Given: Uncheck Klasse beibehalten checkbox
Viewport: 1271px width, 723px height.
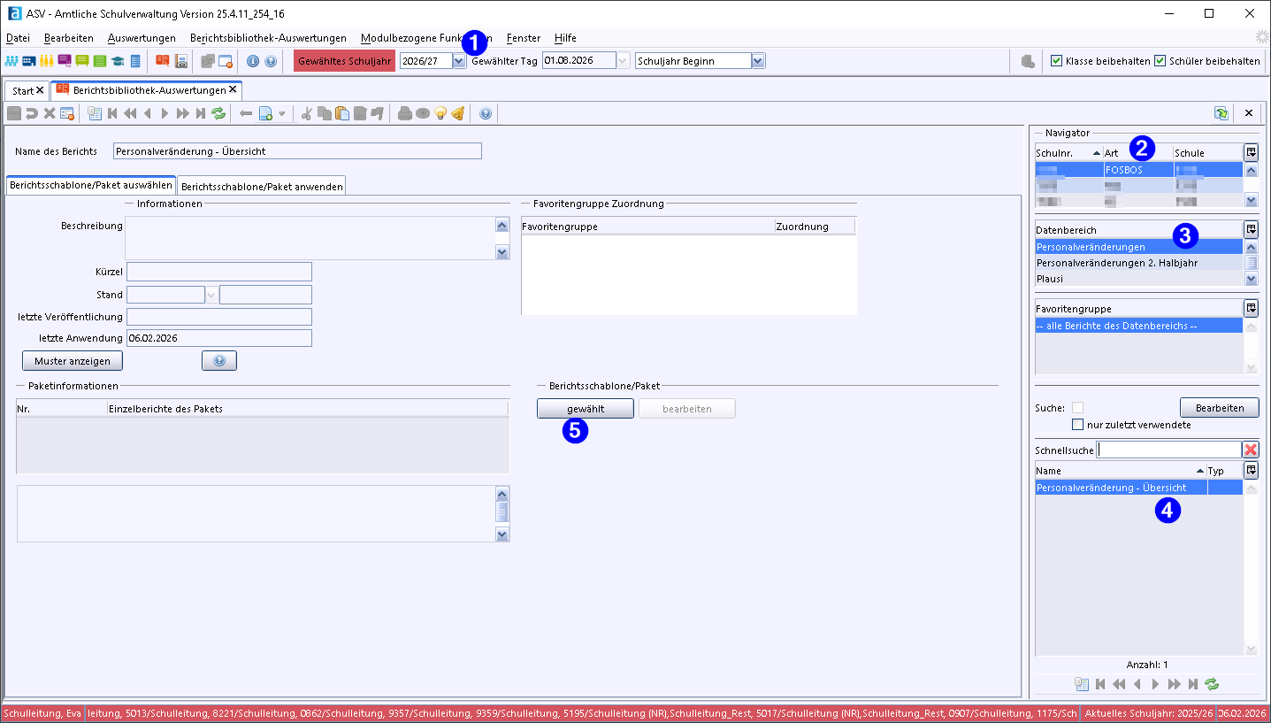Looking at the screenshot, I should (x=1056, y=61).
